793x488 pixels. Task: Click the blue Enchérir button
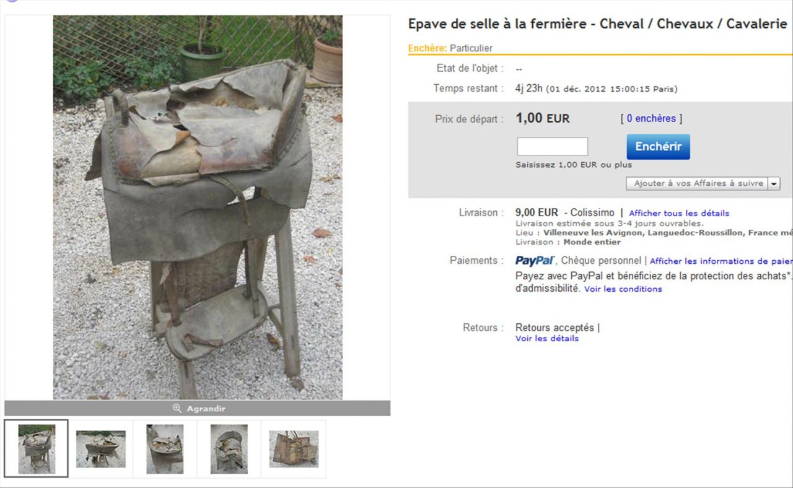coord(658,147)
